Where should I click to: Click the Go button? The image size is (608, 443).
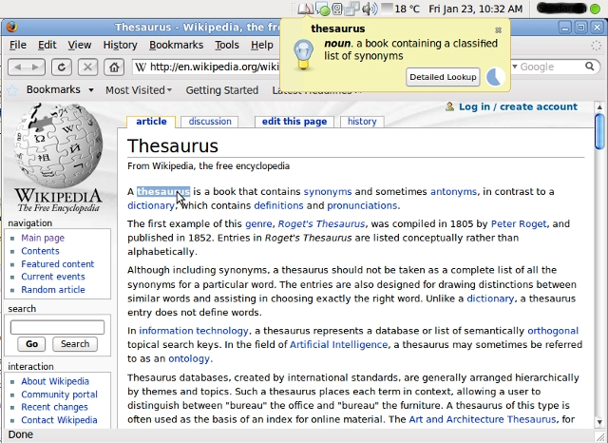31,344
